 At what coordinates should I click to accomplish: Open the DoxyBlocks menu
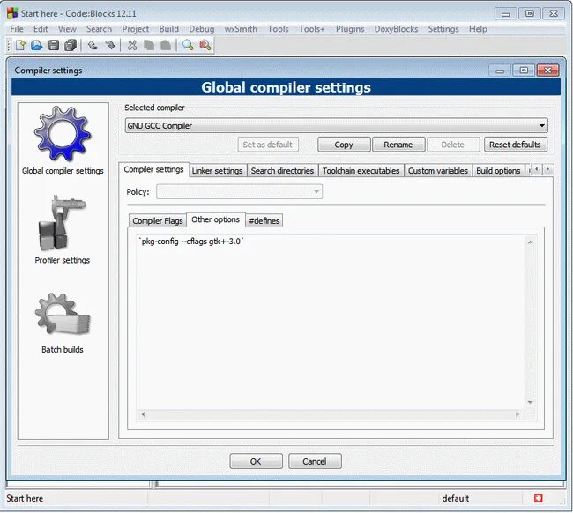pos(396,29)
